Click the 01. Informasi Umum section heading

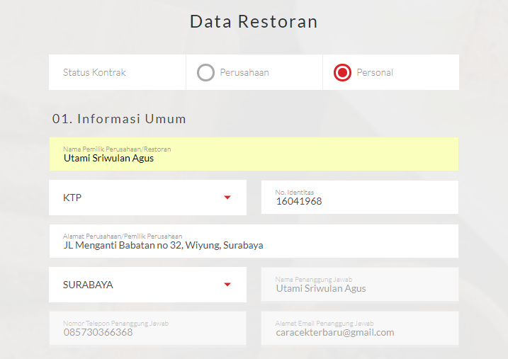coord(119,119)
